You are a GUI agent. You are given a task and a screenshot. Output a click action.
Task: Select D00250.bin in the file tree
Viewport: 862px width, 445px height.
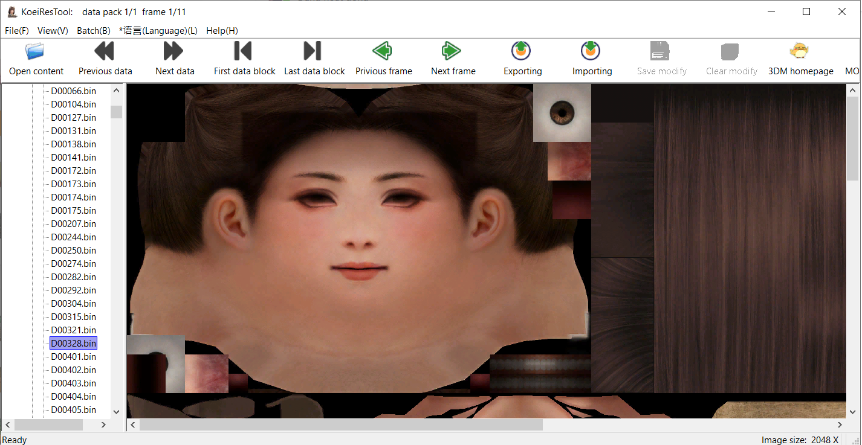tap(73, 251)
